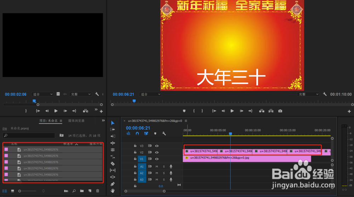
Task: Select the Pen tool
Action: (113, 184)
